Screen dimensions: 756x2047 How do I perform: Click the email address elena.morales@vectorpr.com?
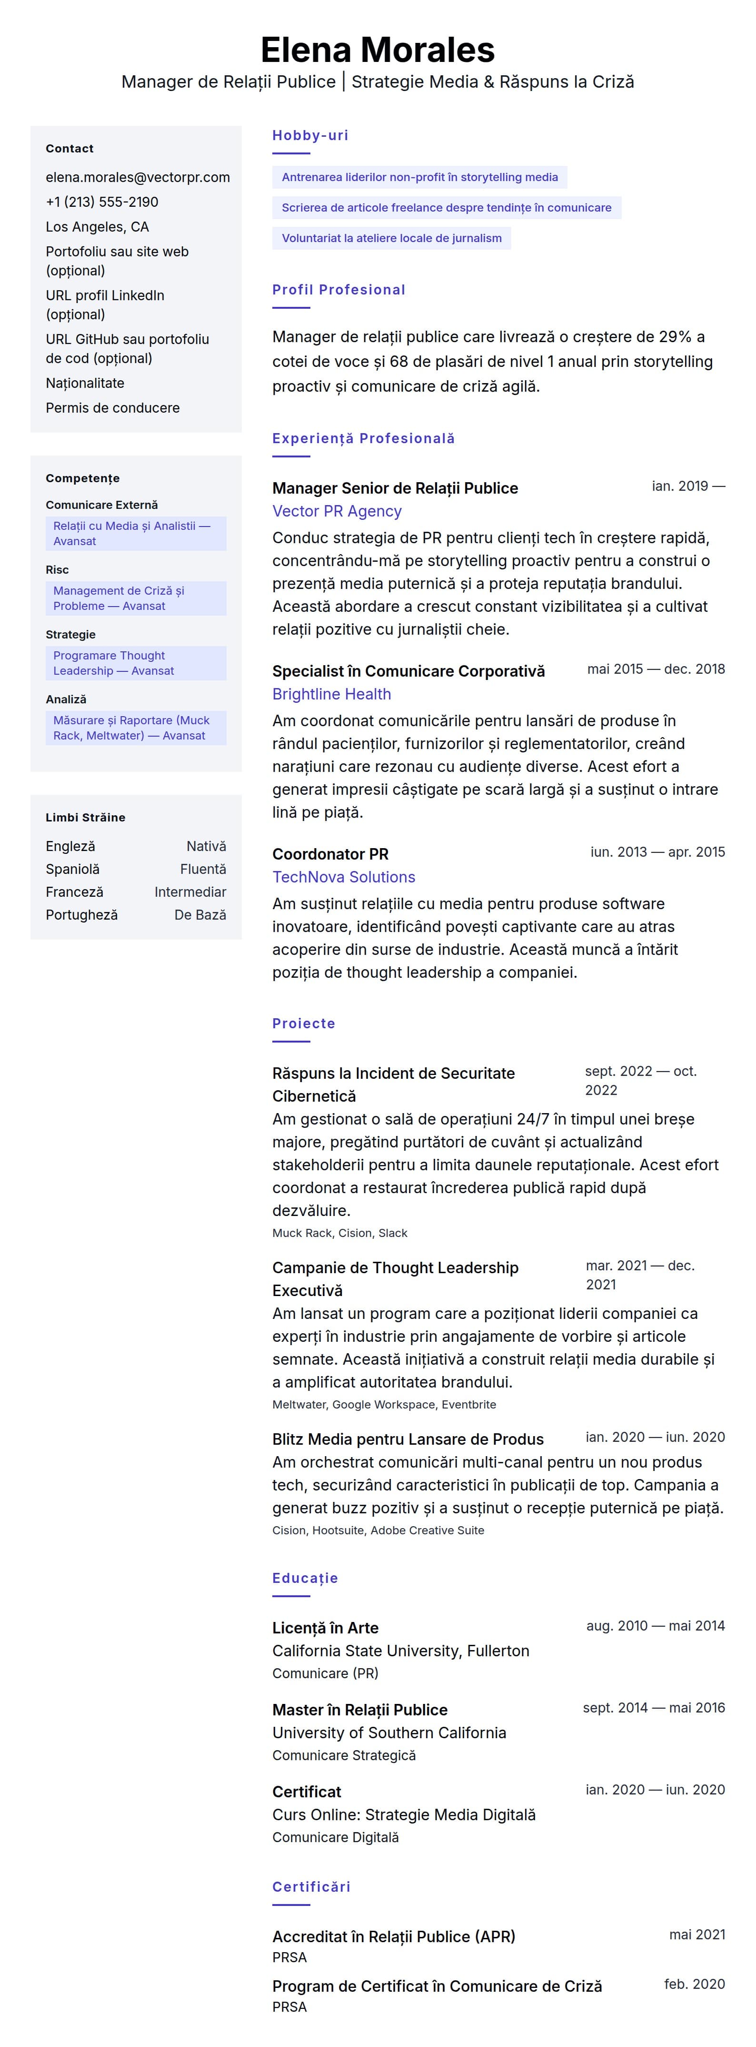pyautogui.click(x=138, y=177)
